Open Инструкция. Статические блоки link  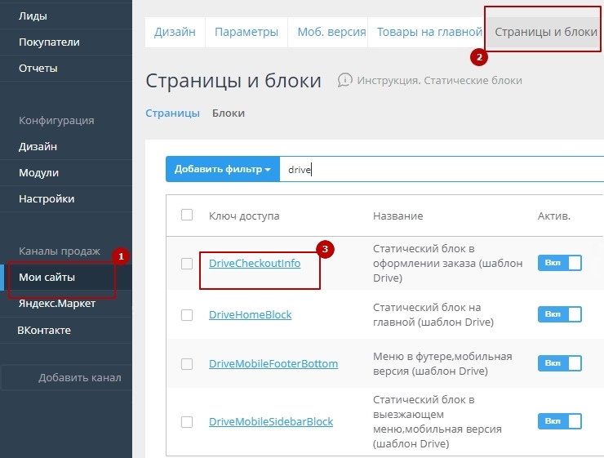(439, 81)
